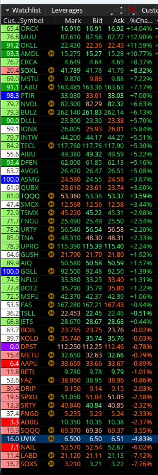158x475 pixels.
Task: Select the AIBU symbol
Action: point(28,154)
